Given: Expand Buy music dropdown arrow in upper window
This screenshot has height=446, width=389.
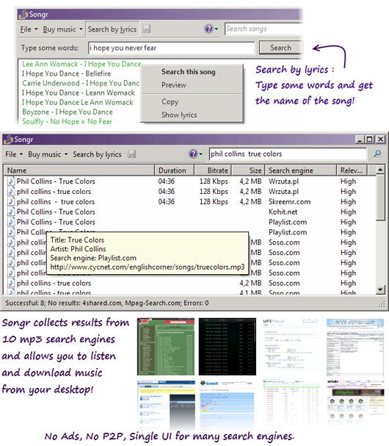Looking at the screenshot, I should (x=81, y=29).
